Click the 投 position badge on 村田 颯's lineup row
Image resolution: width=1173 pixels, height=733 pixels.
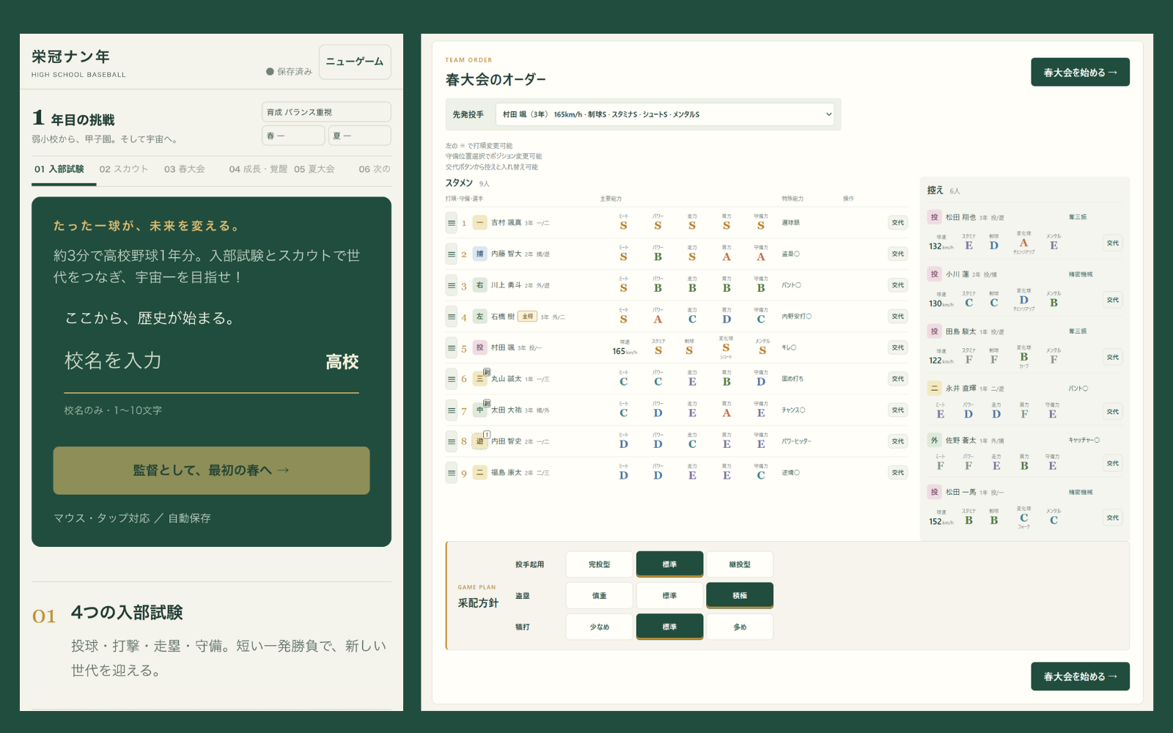pos(479,348)
